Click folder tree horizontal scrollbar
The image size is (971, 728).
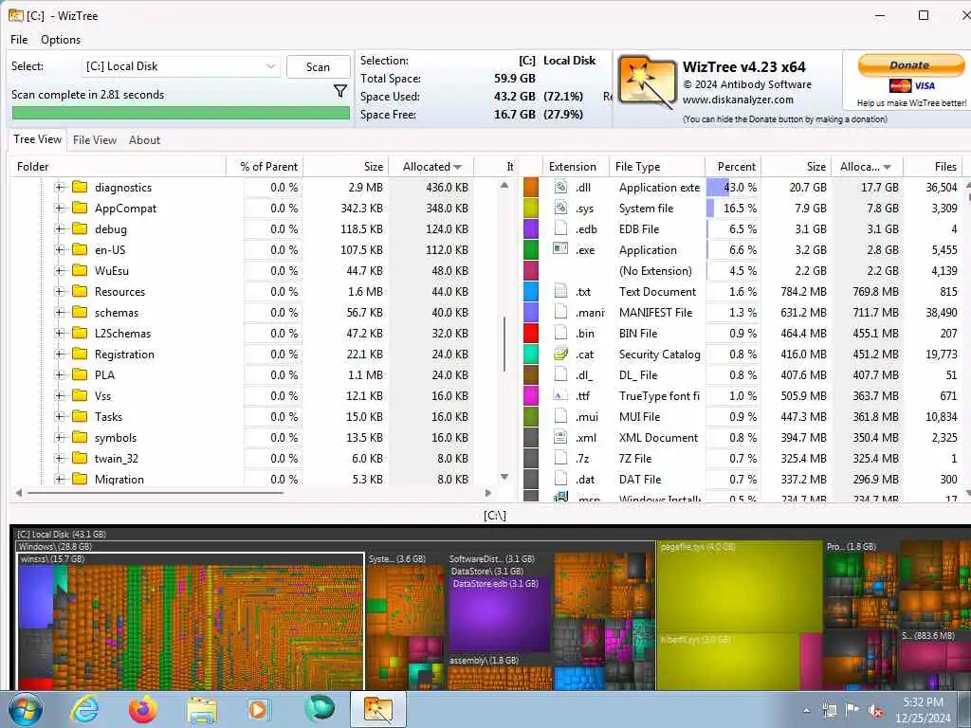pyautogui.click(x=155, y=493)
